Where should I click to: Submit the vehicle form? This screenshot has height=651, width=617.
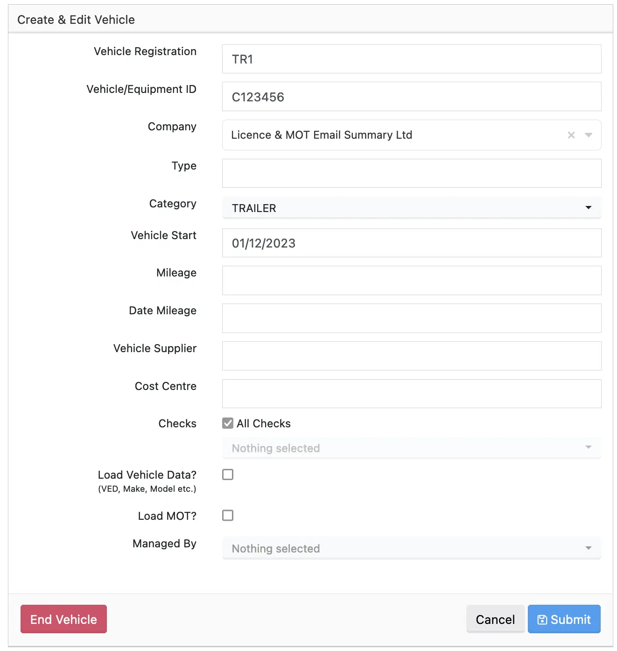(564, 619)
